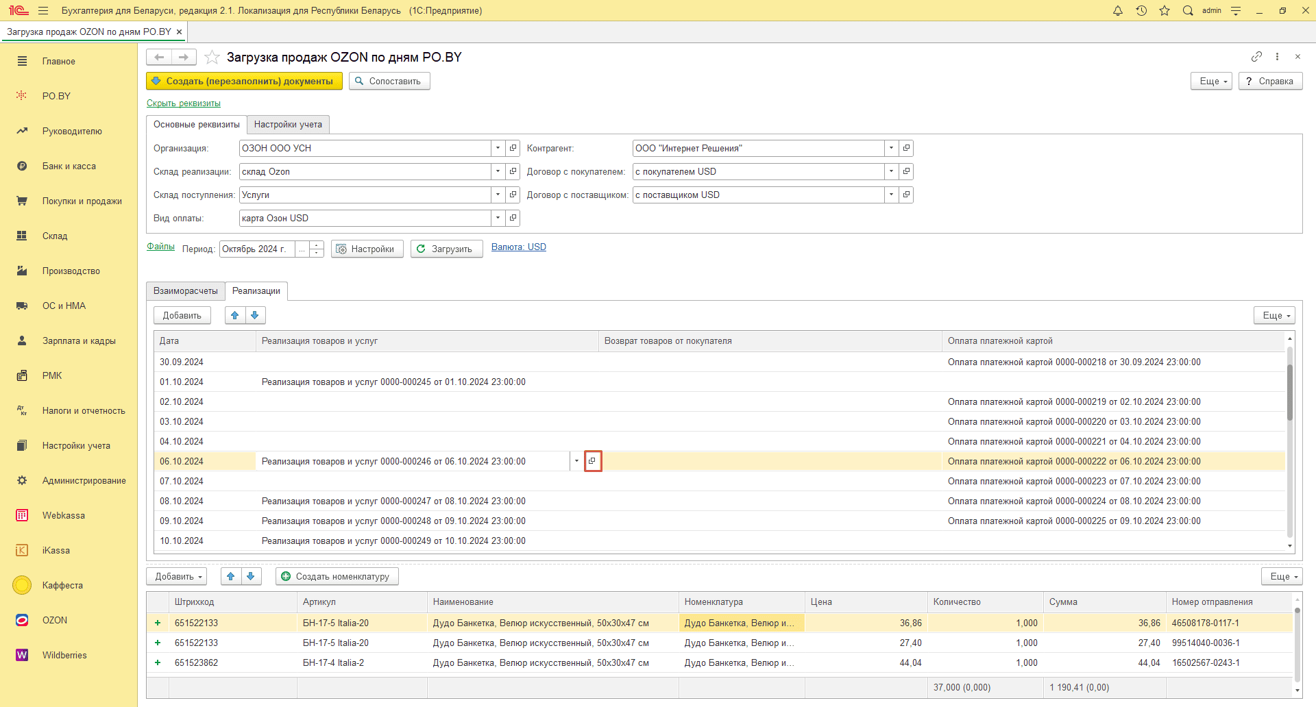Open document 0000-000246 via open icon
The image size is (1316, 707).
[x=592, y=461]
